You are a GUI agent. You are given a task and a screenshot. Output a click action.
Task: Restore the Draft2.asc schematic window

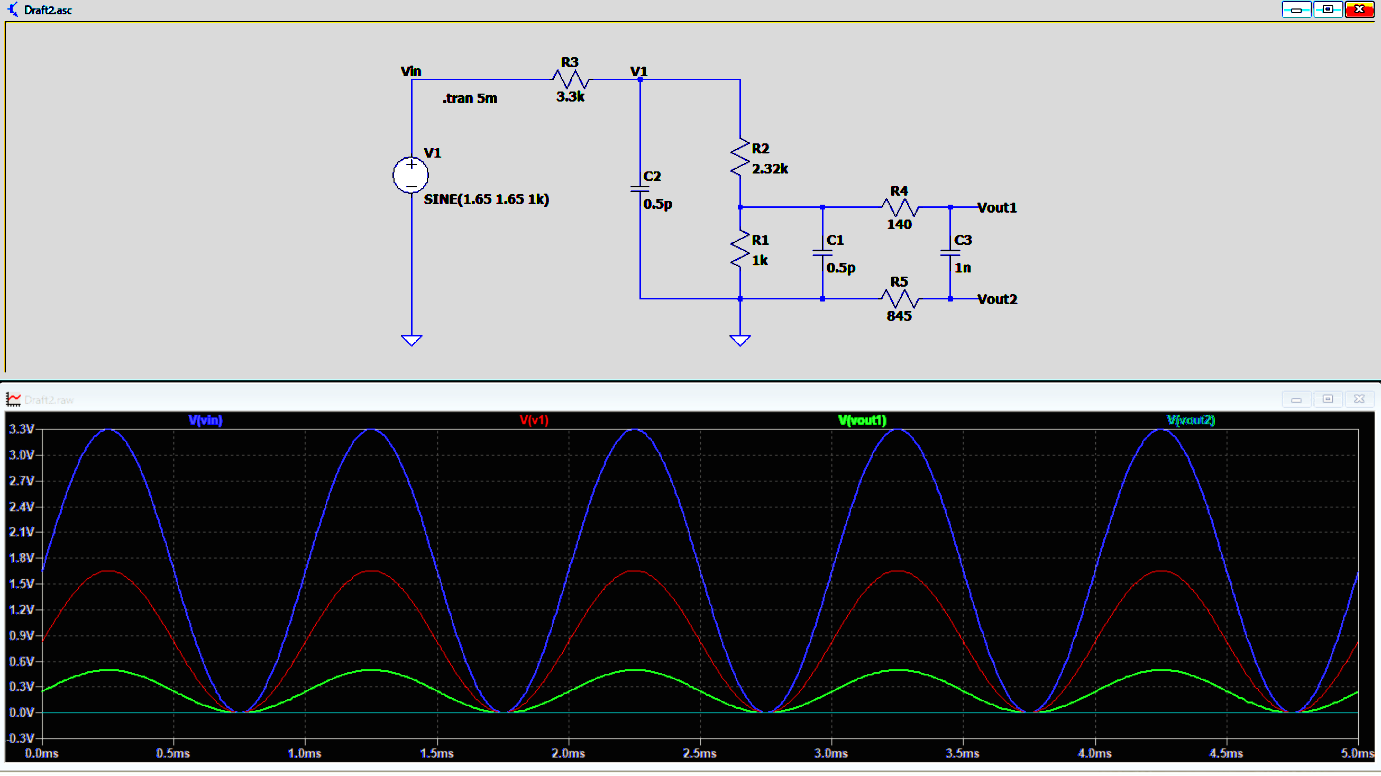1328,10
